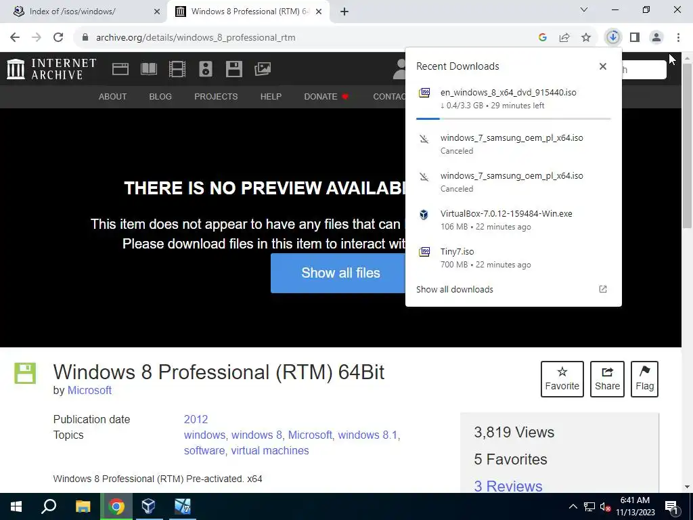
Task: Open Windows Start menu
Action: (16, 506)
